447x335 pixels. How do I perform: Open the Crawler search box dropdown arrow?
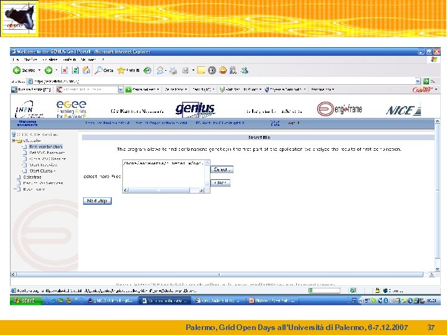coord(120,89)
